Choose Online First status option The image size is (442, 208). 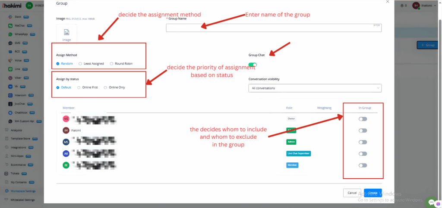pyautogui.click(x=79, y=87)
